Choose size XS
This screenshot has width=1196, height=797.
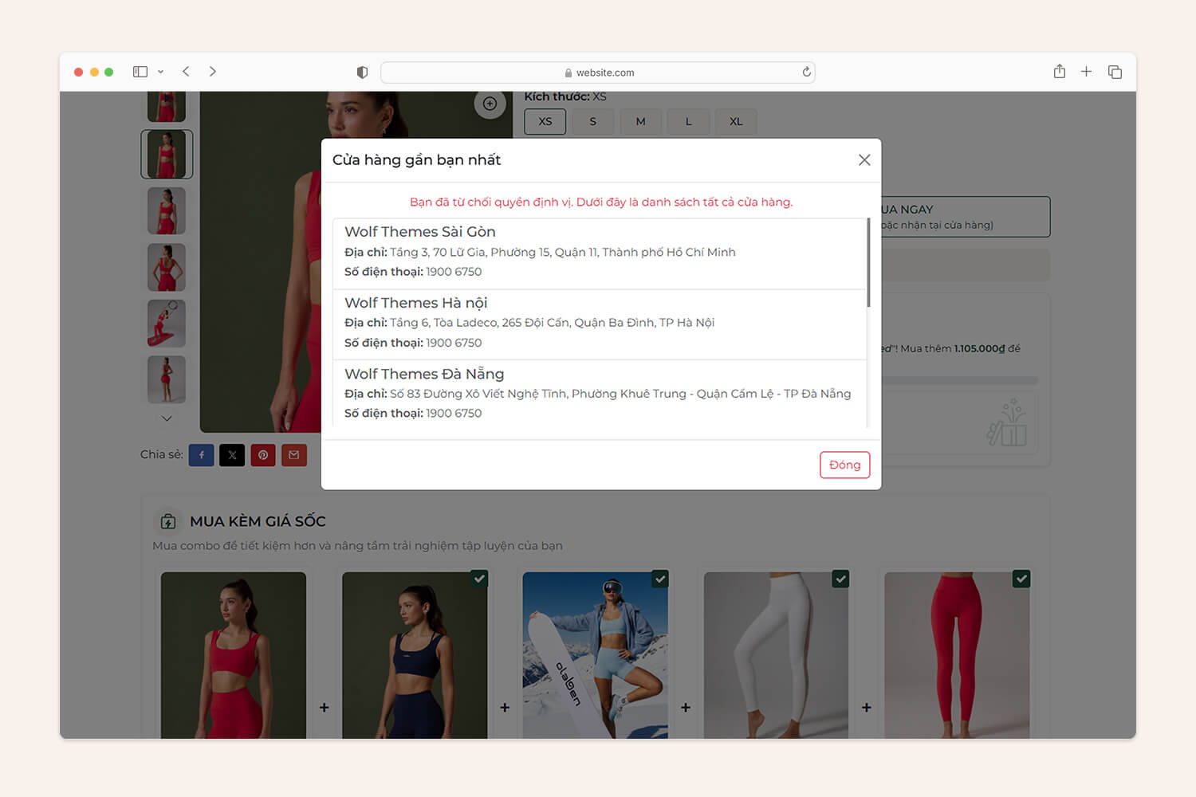pos(545,122)
